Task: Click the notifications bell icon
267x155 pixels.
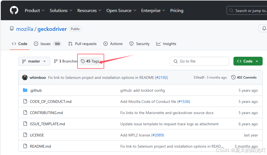Action: 264,28
